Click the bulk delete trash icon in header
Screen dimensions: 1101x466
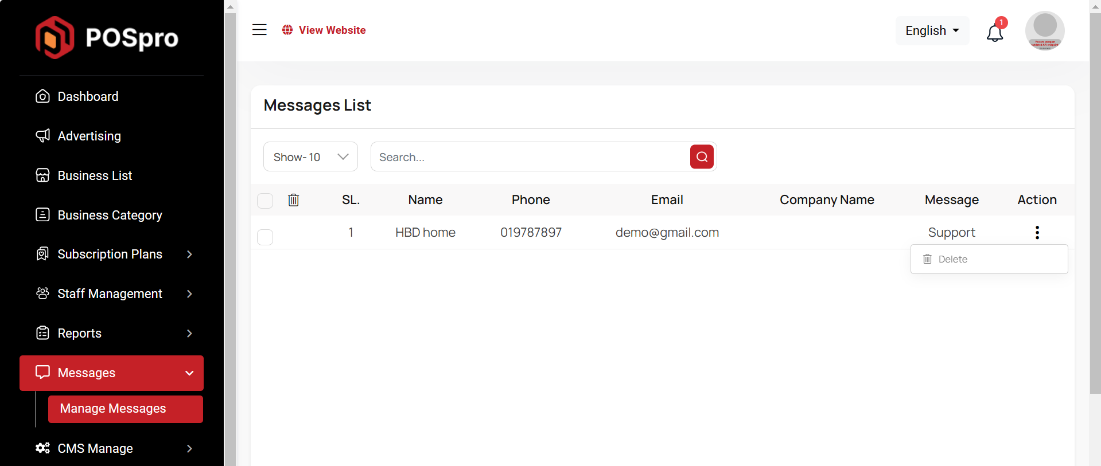pos(293,200)
